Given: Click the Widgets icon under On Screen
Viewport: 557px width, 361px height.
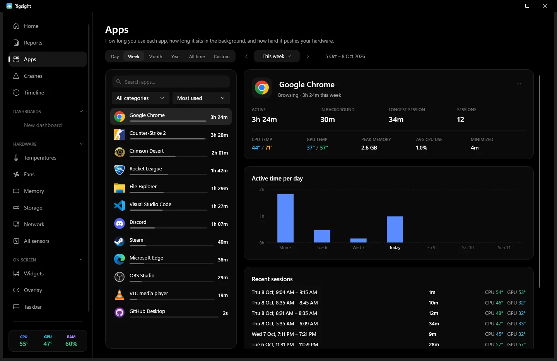Looking at the screenshot, I should (x=16, y=273).
